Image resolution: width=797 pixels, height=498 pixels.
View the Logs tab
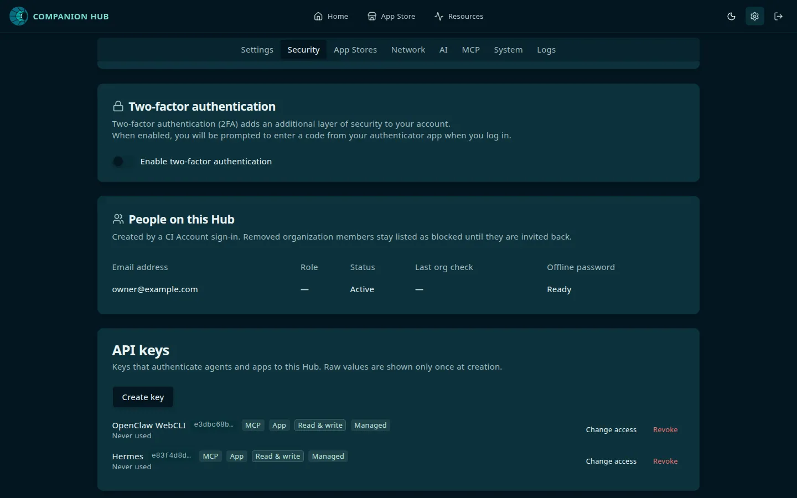click(x=546, y=50)
